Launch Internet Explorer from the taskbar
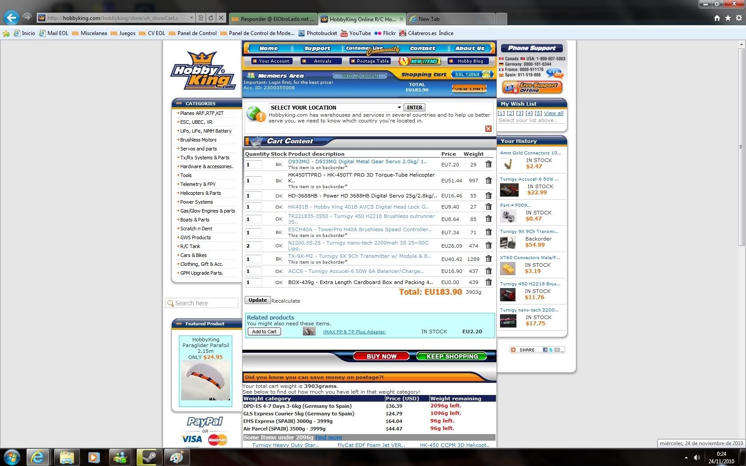The width and height of the screenshot is (746, 466). pyautogui.click(x=38, y=457)
